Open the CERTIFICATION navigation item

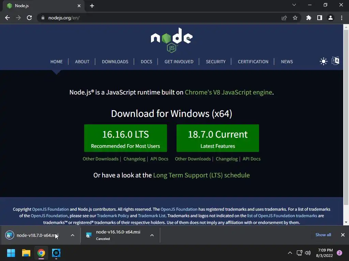[253, 62]
